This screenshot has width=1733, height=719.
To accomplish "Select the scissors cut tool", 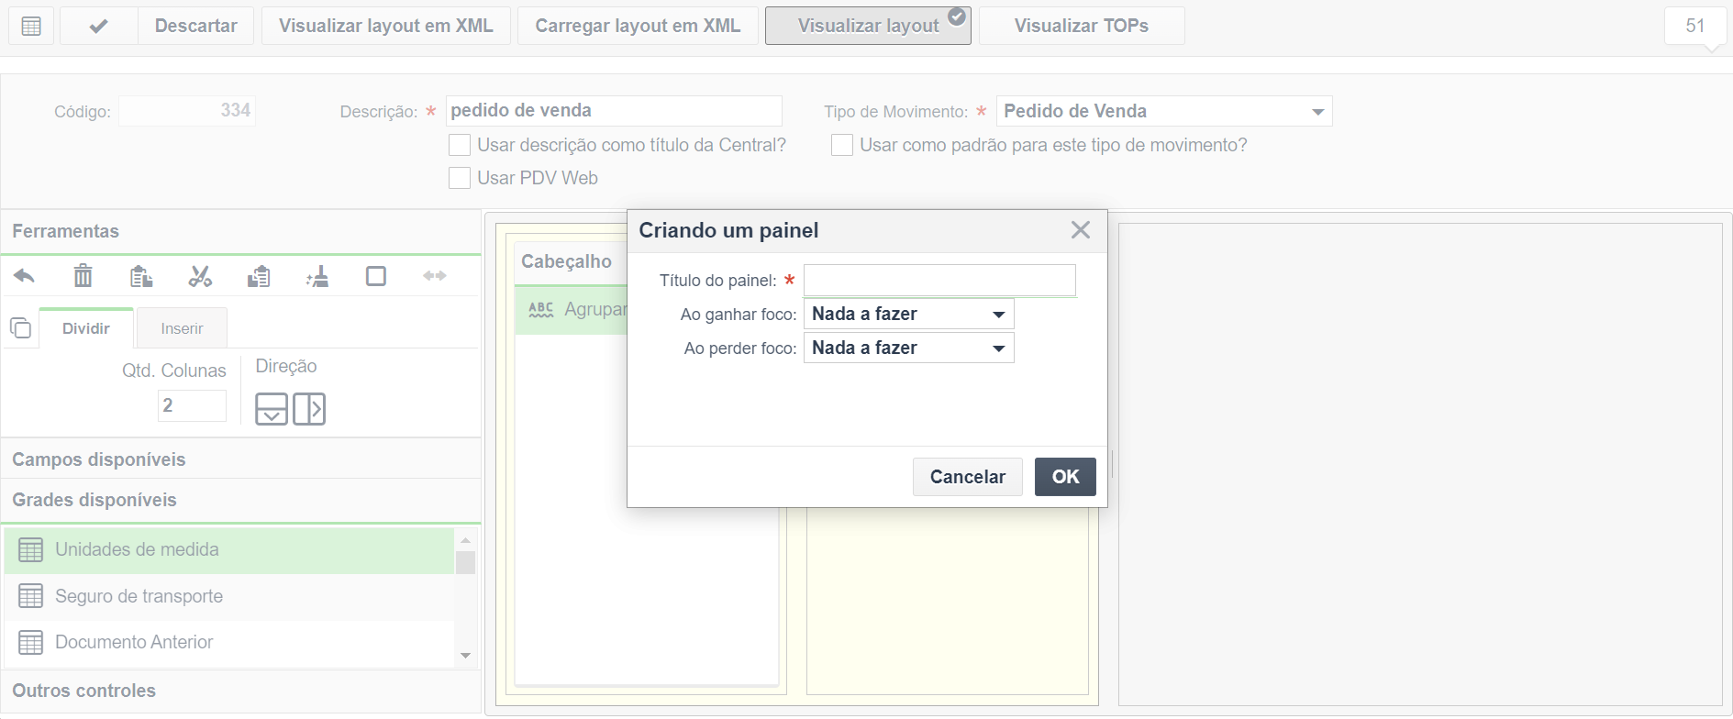I will click(x=200, y=276).
